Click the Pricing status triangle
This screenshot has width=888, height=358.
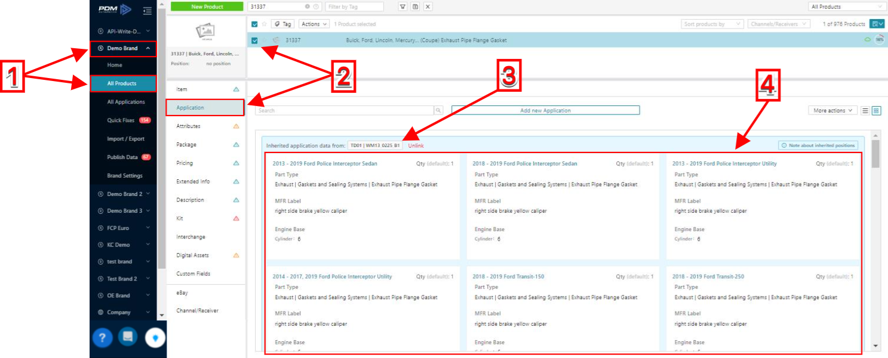point(236,163)
